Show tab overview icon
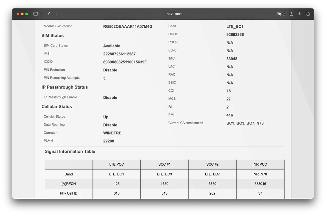Viewport: 326px width, 215px height. click(x=308, y=14)
